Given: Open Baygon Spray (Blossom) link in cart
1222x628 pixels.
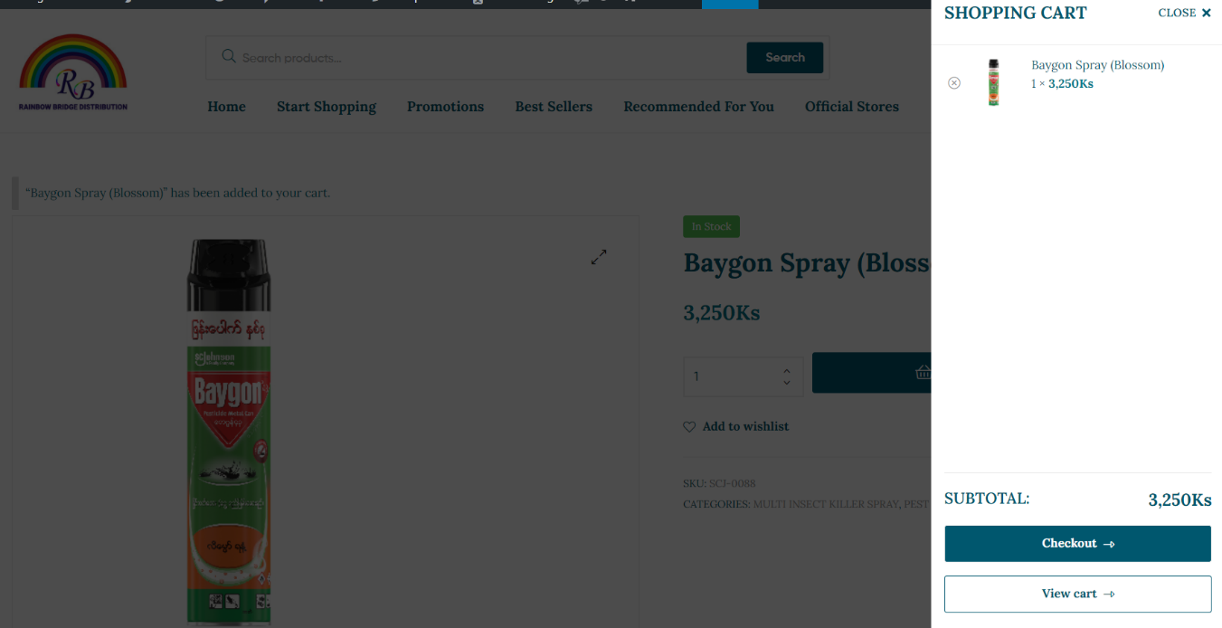Looking at the screenshot, I should tap(1098, 65).
